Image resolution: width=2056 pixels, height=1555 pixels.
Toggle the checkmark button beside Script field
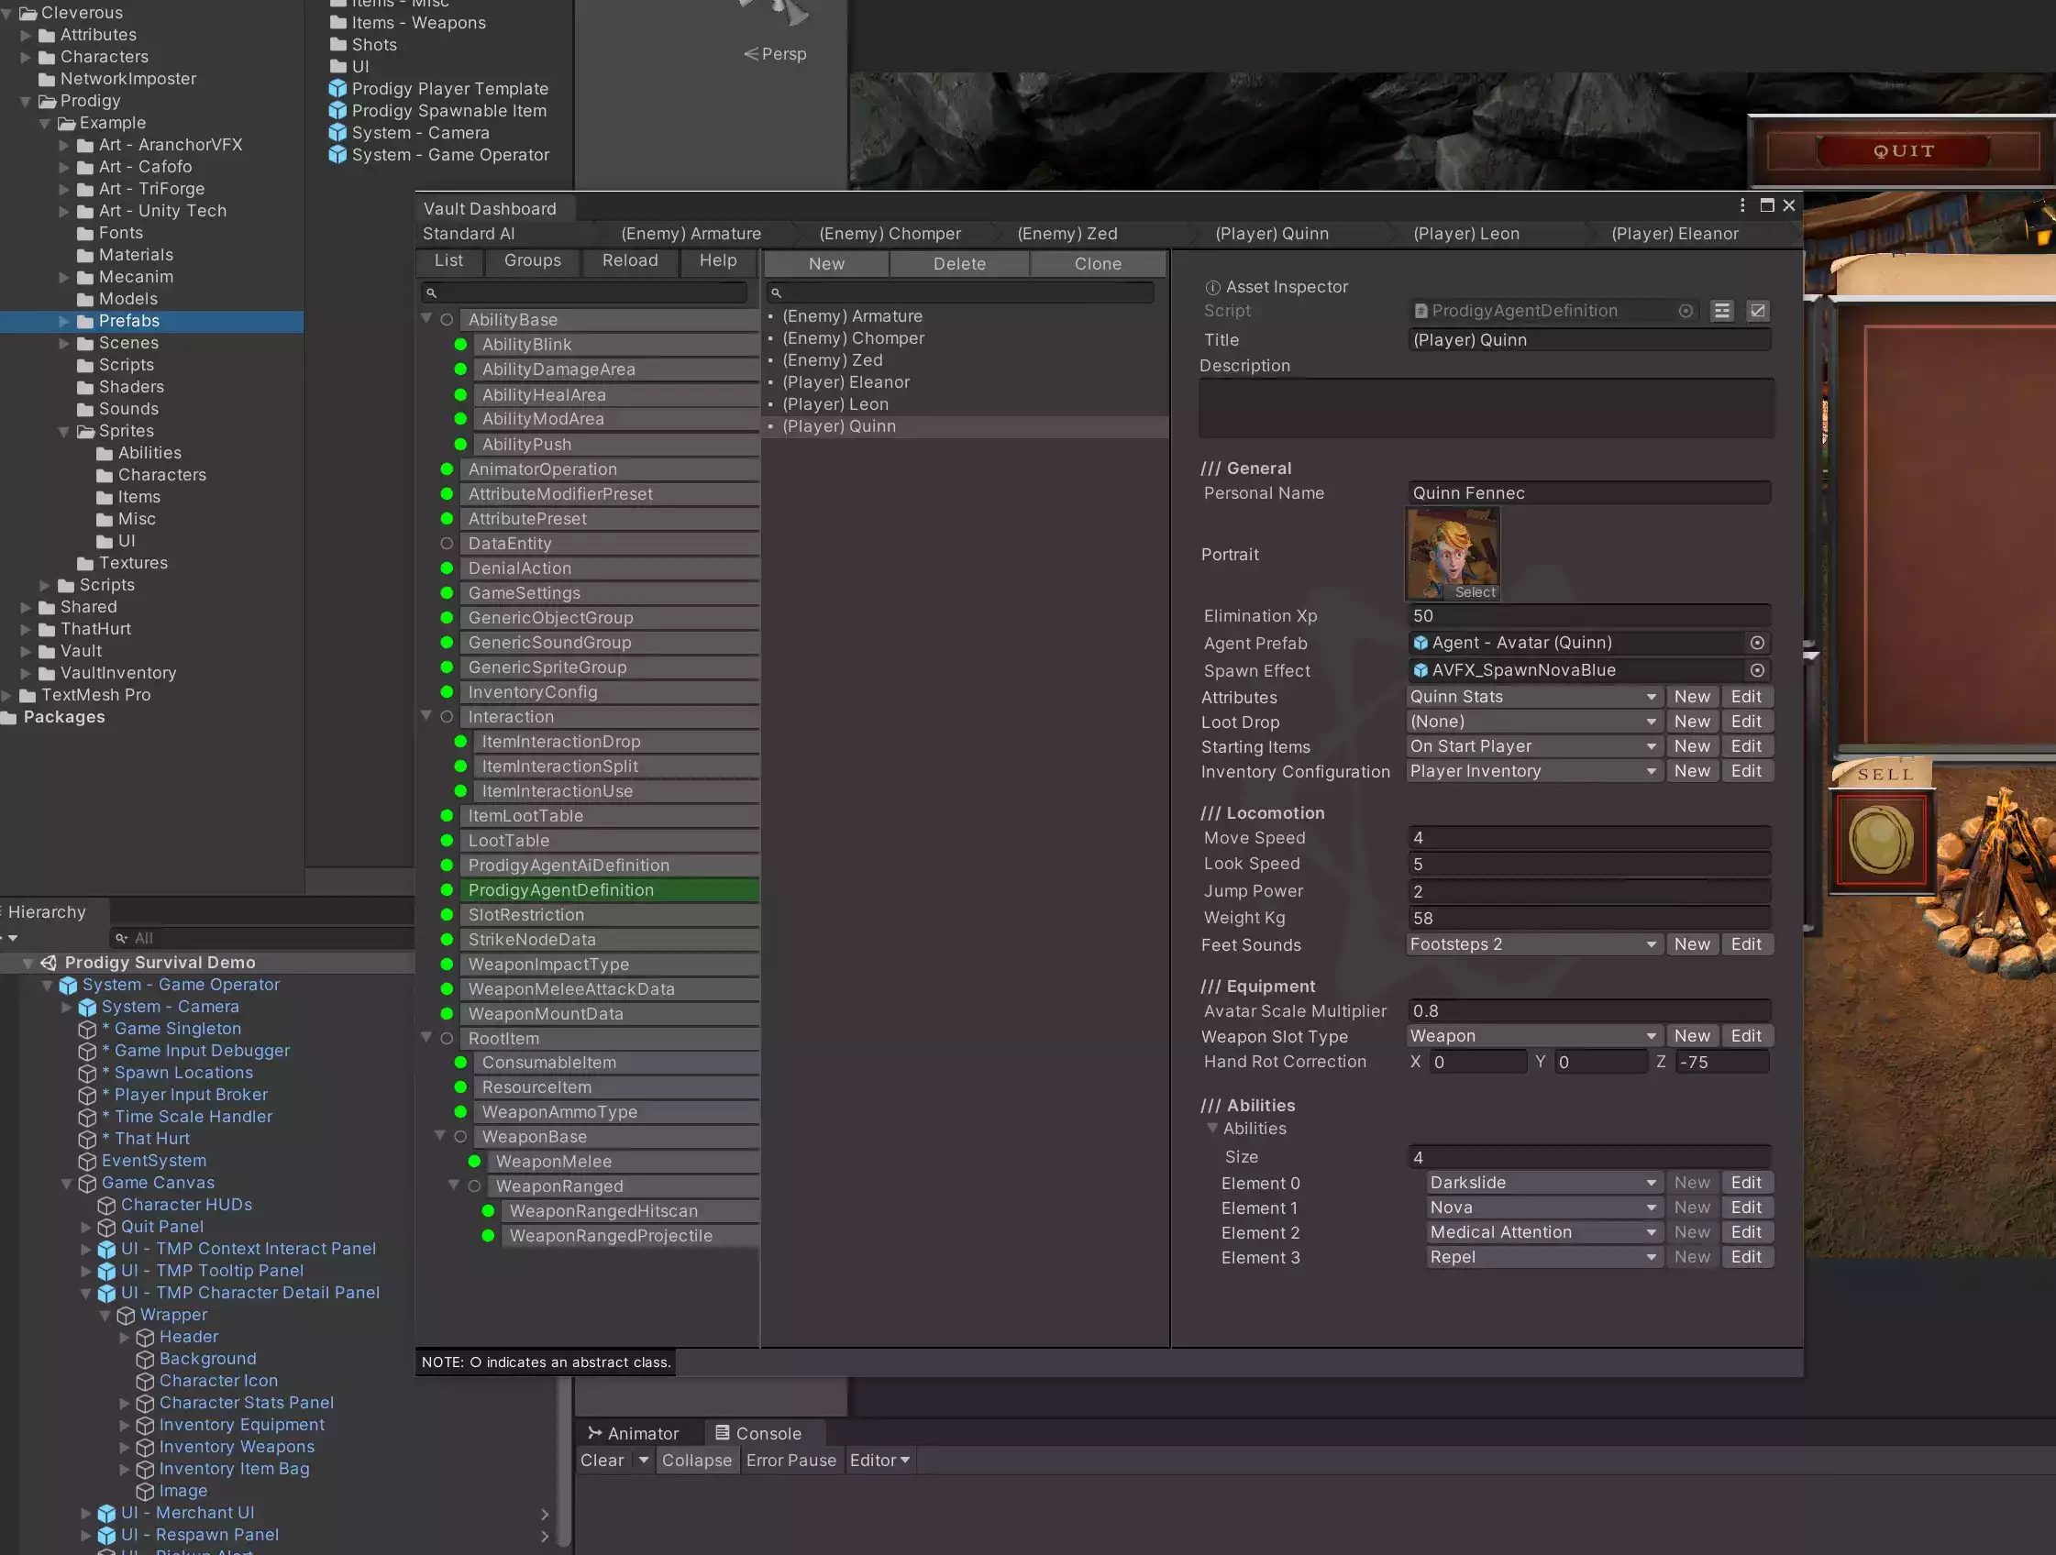tap(1757, 312)
